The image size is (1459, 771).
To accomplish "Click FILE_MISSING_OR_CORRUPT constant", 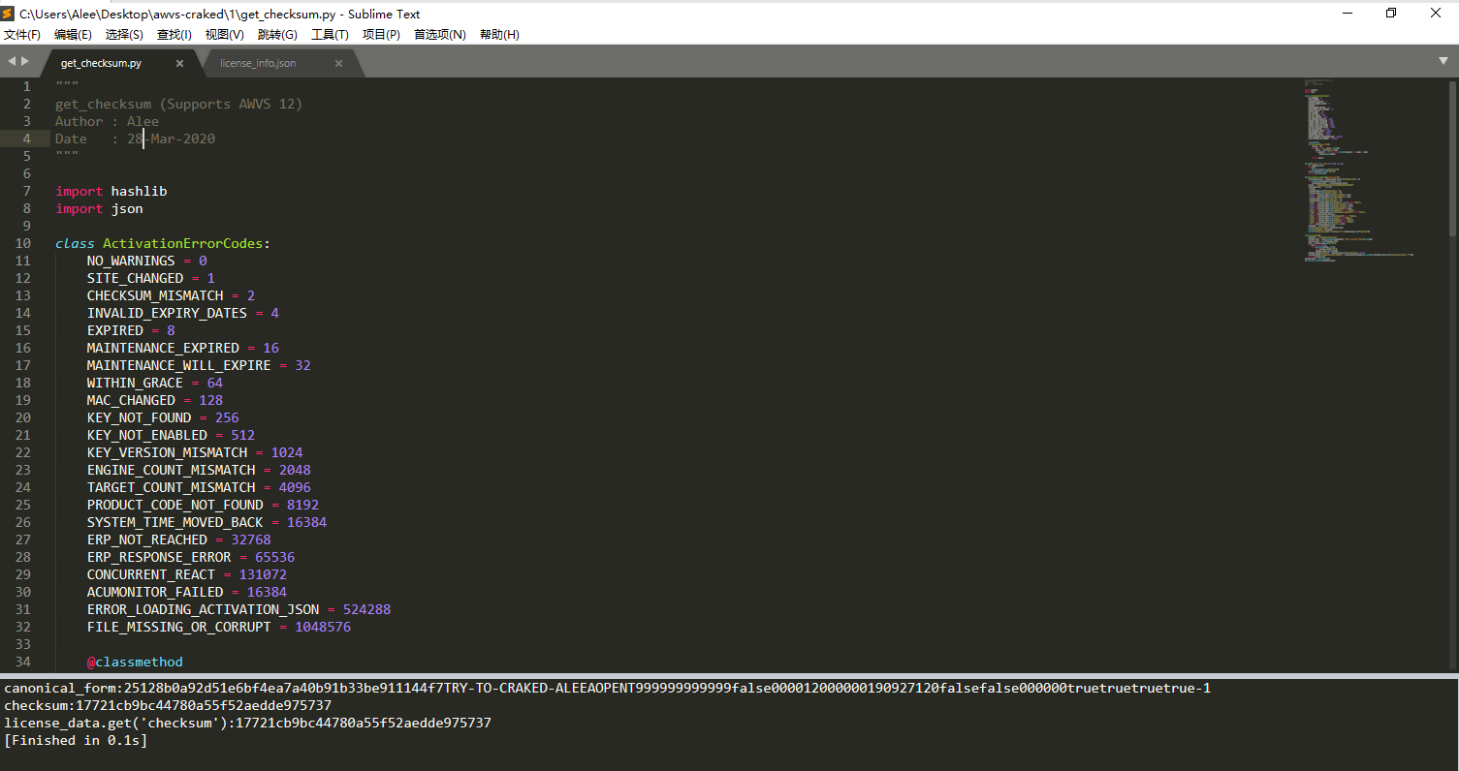I will 179,627.
